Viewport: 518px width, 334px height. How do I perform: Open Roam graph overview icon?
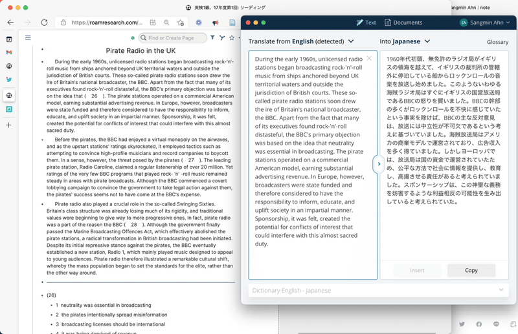[x=222, y=37]
